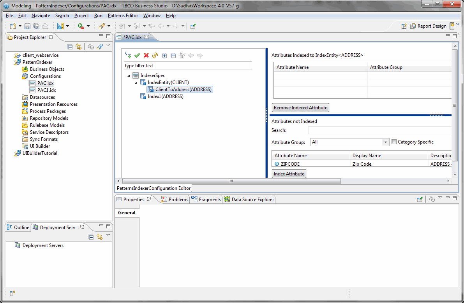The image size is (464, 303).
Task: Collapse the IndexerSpec tree node
Action: [129, 75]
